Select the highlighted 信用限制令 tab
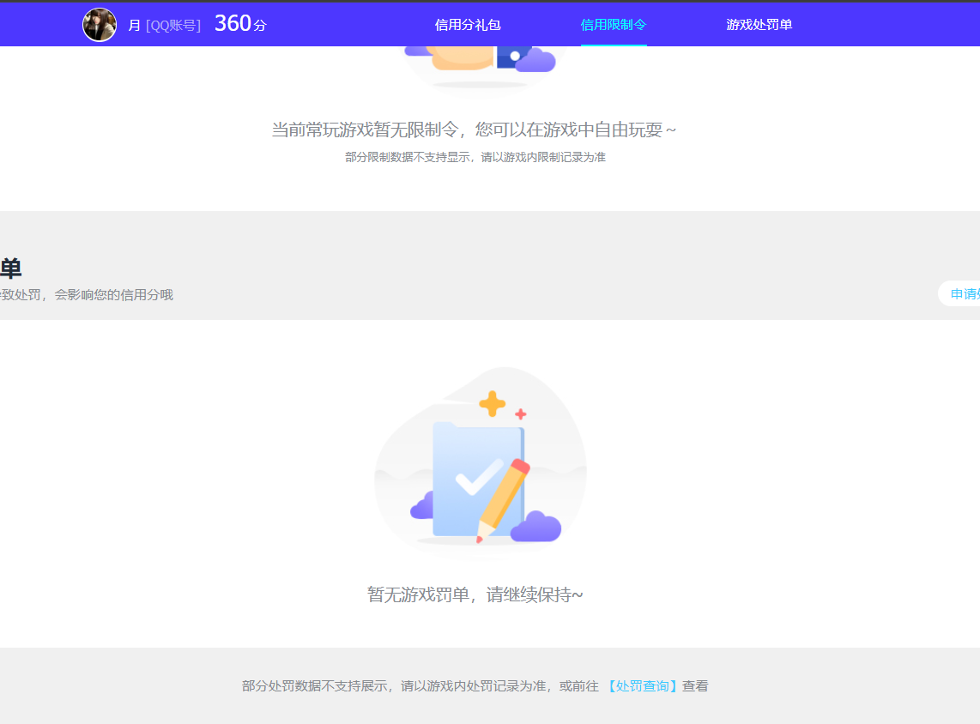Screen dimensions: 980x724 point(613,24)
